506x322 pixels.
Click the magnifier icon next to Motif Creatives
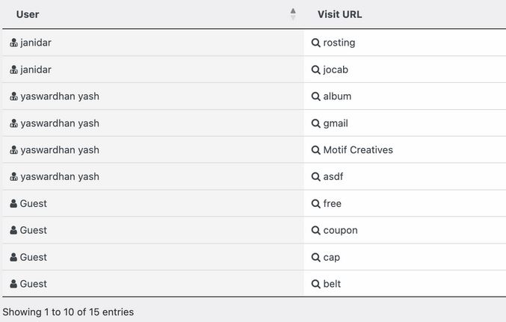click(315, 150)
